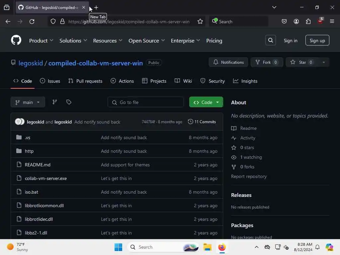Select the Code tab
This screenshot has height=255, width=340.
tap(23, 81)
